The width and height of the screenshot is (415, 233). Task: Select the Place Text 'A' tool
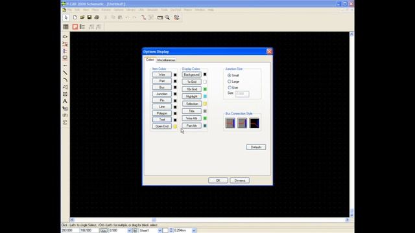(x=65, y=101)
